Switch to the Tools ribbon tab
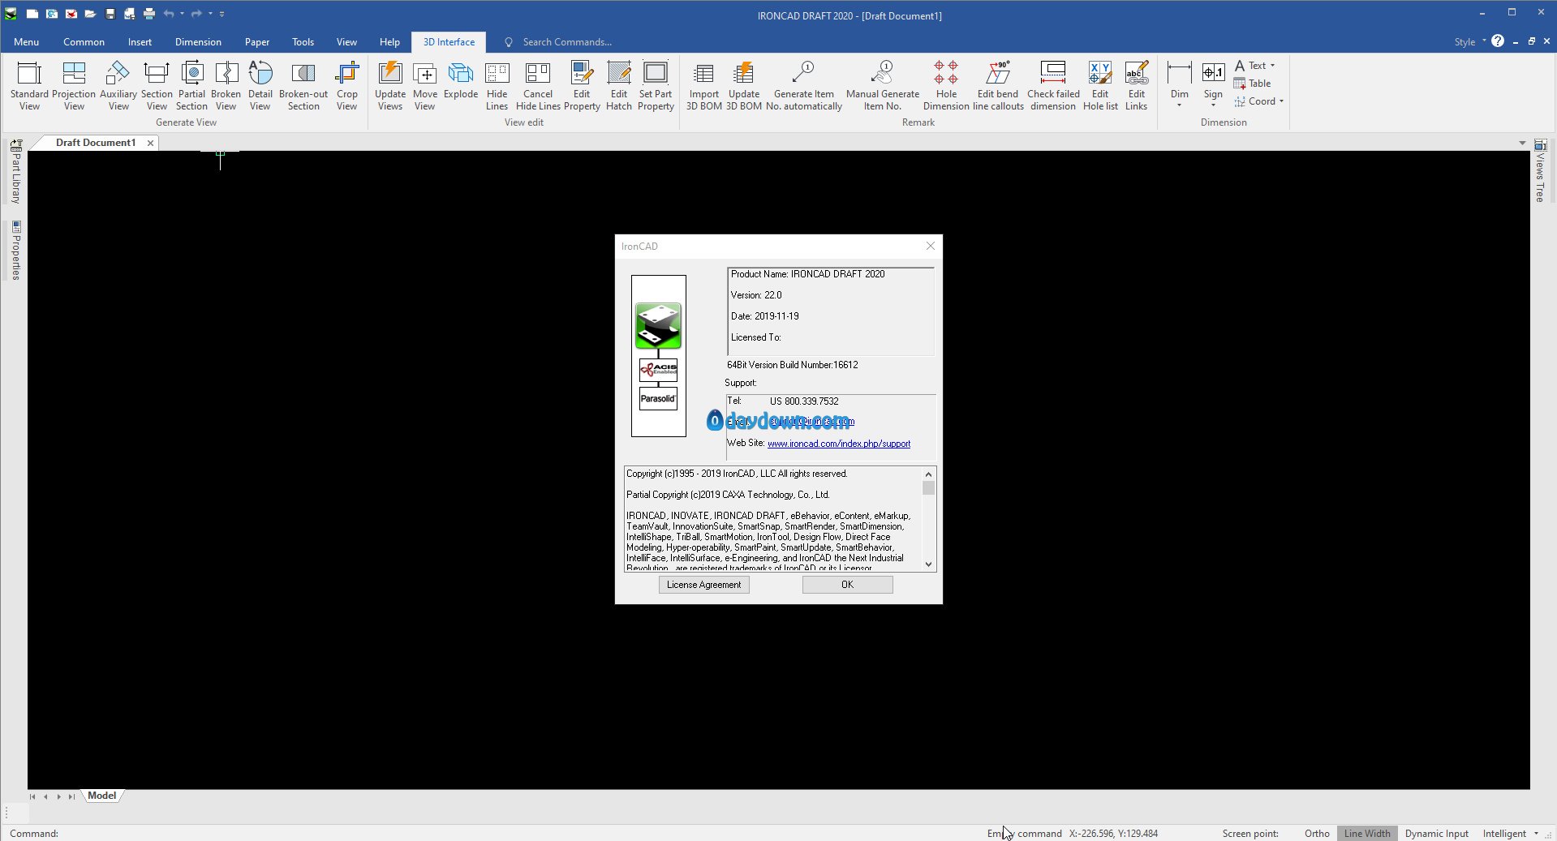The width and height of the screenshot is (1557, 841). pos(303,41)
